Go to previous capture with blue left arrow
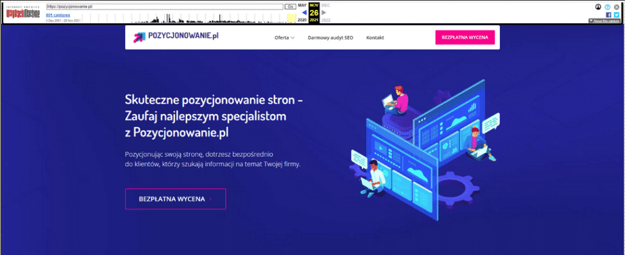This screenshot has height=255, width=625. pyautogui.click(x=304, y=13)
